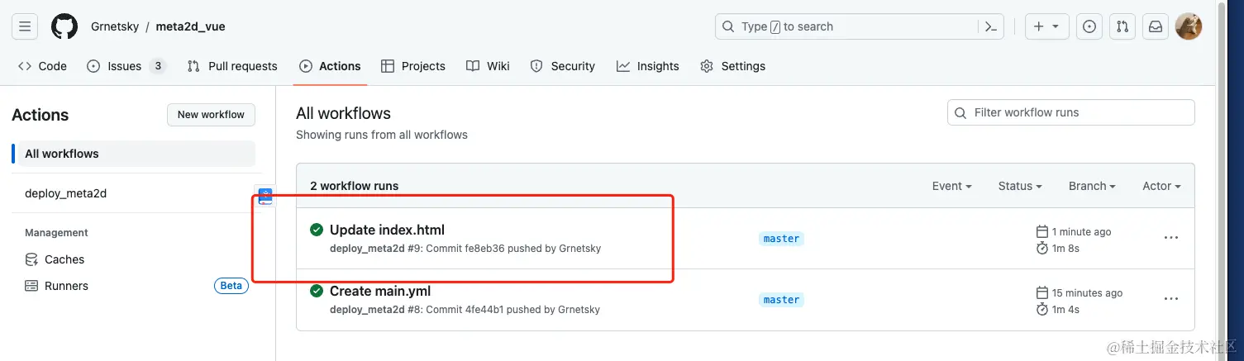Click the GitHub logo icon
The width and height of the screenshot is (1244, 361).
(64, 26)
